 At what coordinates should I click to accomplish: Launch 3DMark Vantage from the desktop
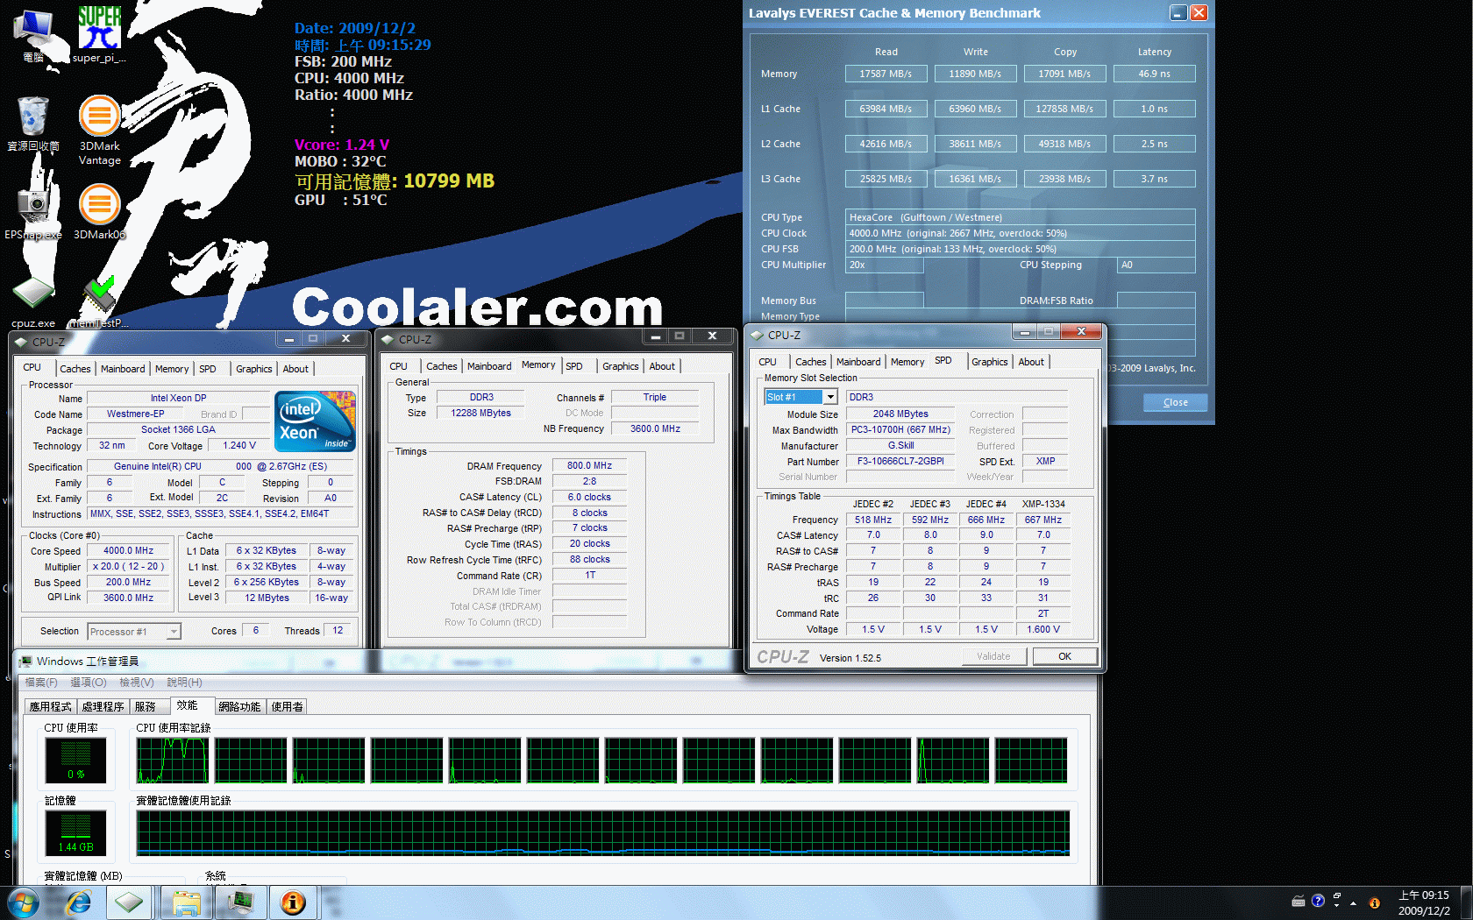click(x=99, y=130)
